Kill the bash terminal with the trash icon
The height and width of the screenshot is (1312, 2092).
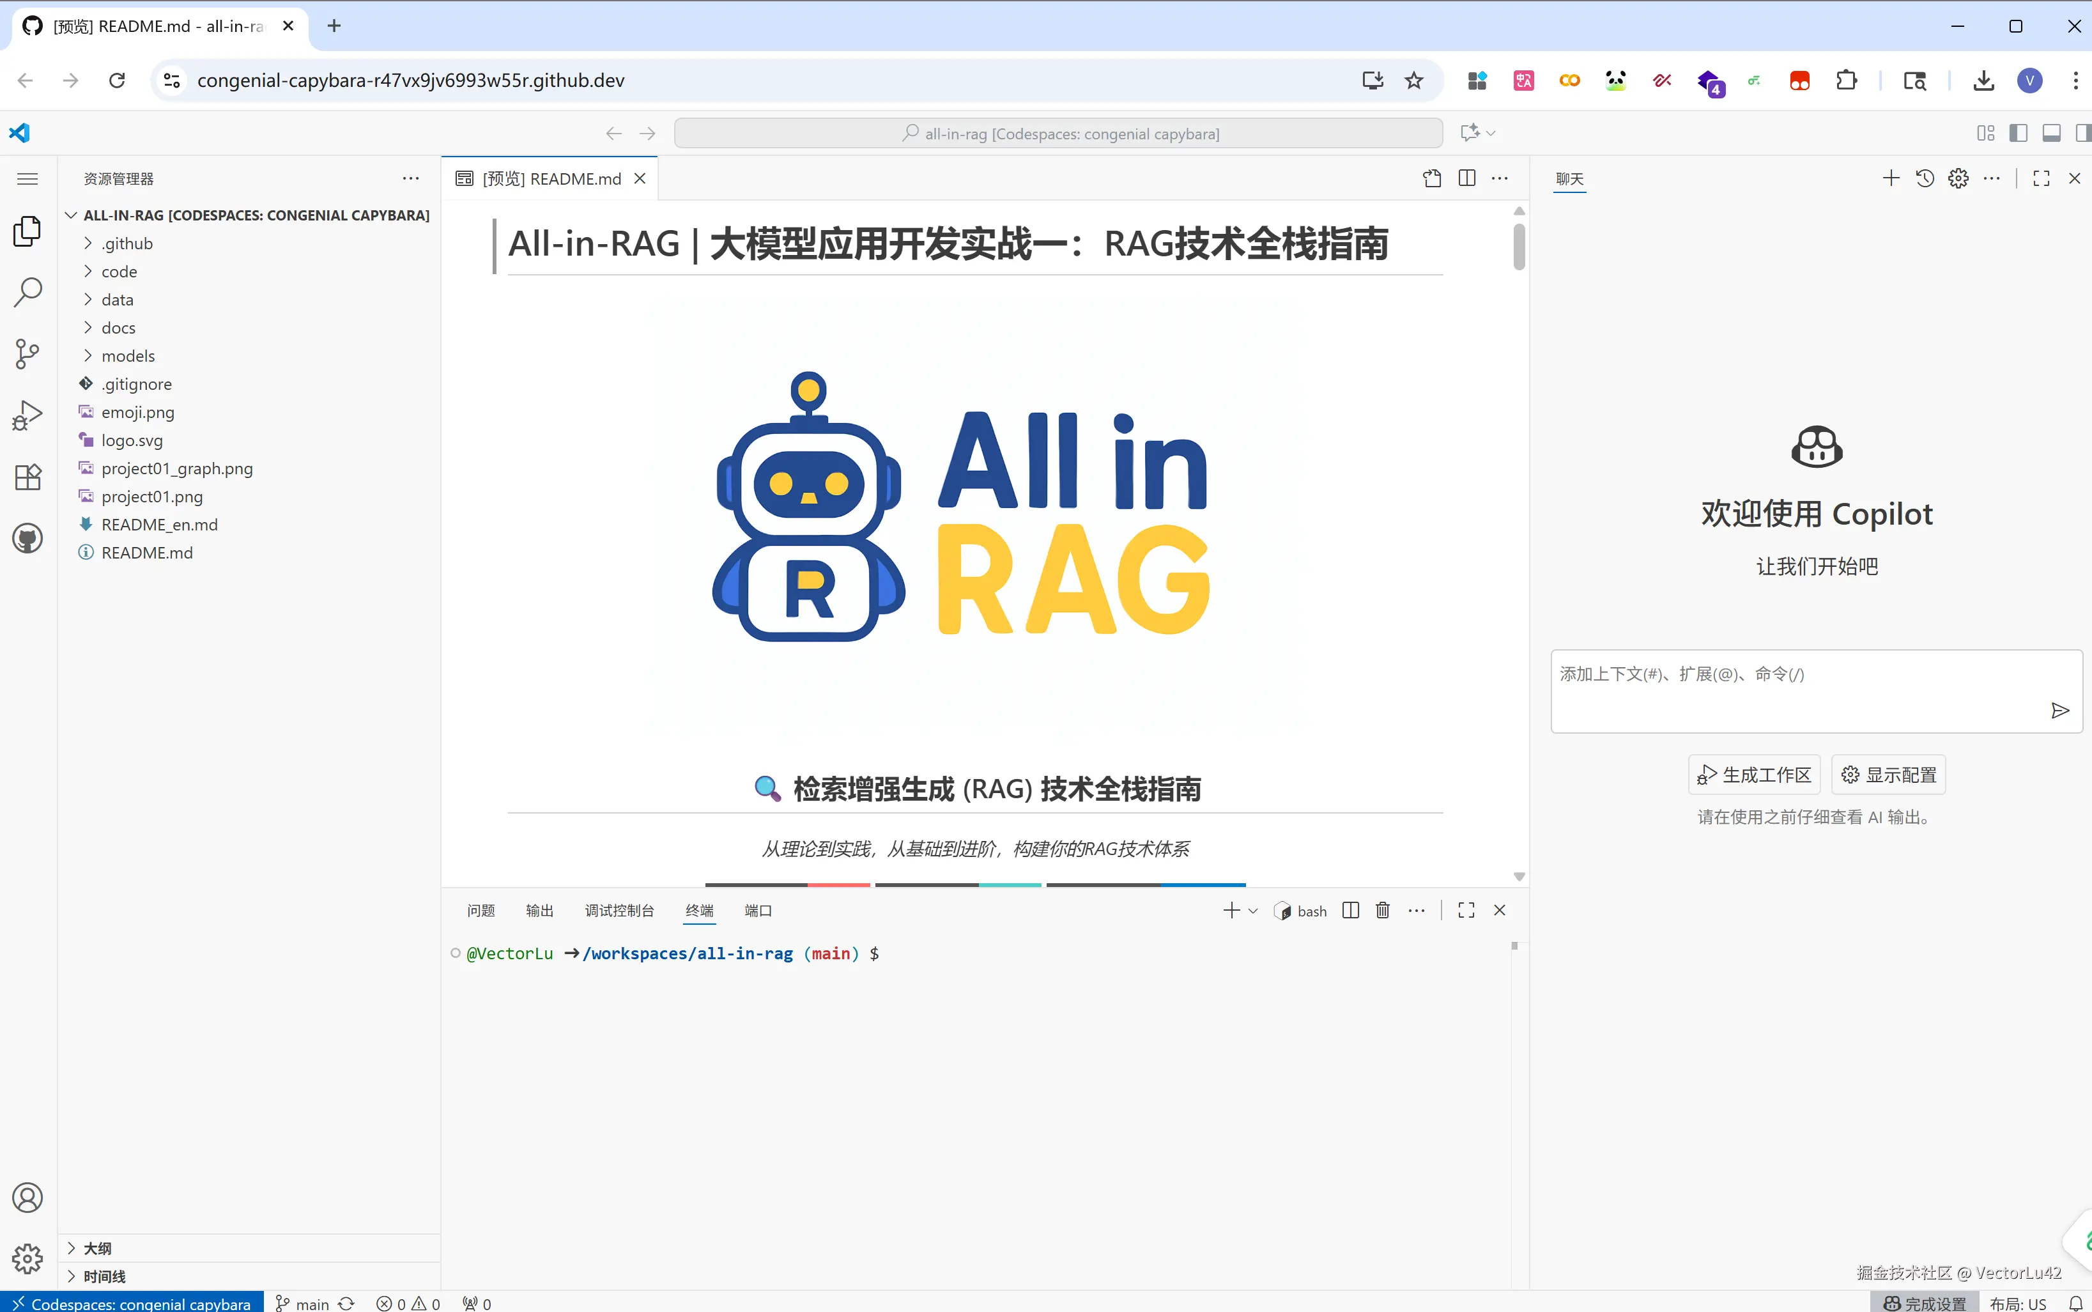tap(1381, 910)
